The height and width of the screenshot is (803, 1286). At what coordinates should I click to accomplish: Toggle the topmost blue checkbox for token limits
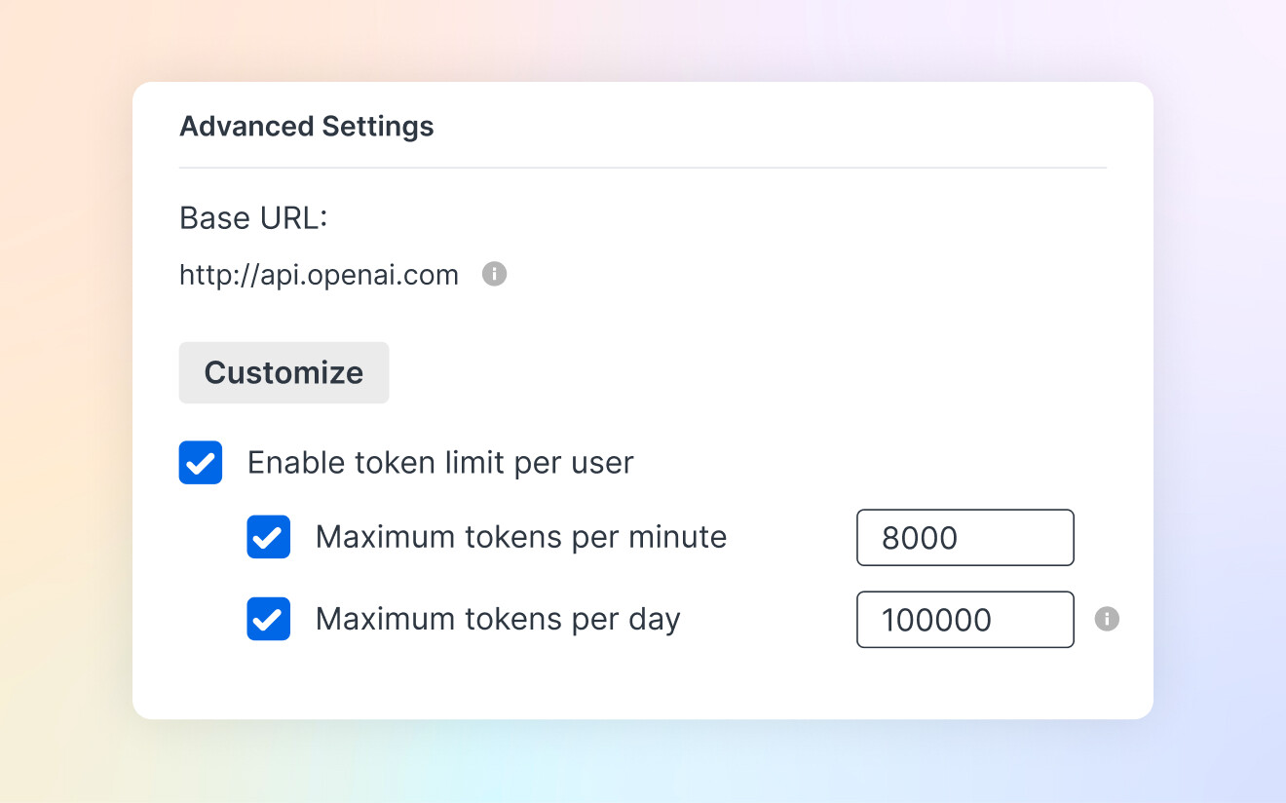(201, 463)
